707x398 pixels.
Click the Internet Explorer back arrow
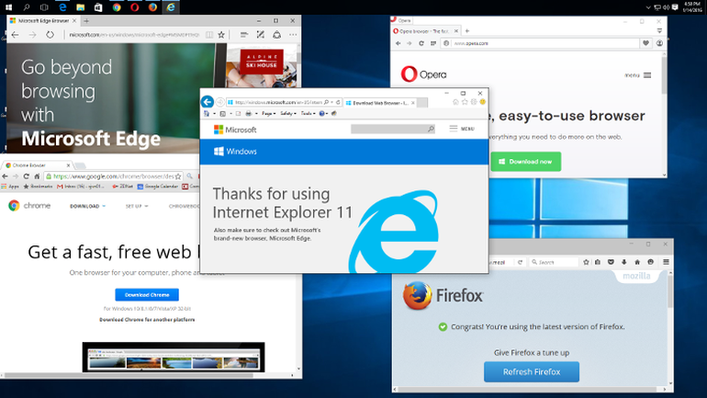coord(208,101)
